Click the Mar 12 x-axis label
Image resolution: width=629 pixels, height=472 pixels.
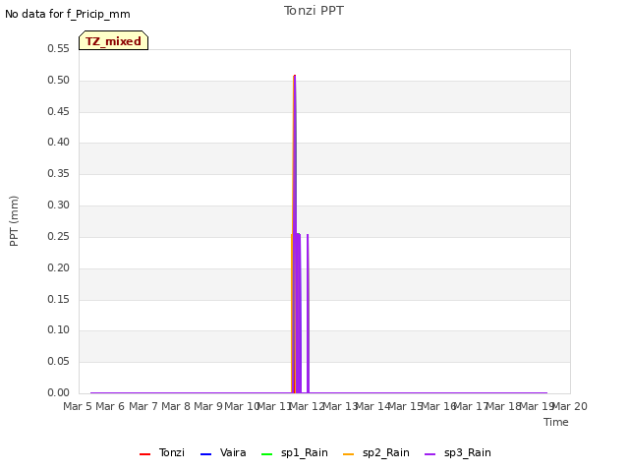pyautogui.click(x=307, y=406)
